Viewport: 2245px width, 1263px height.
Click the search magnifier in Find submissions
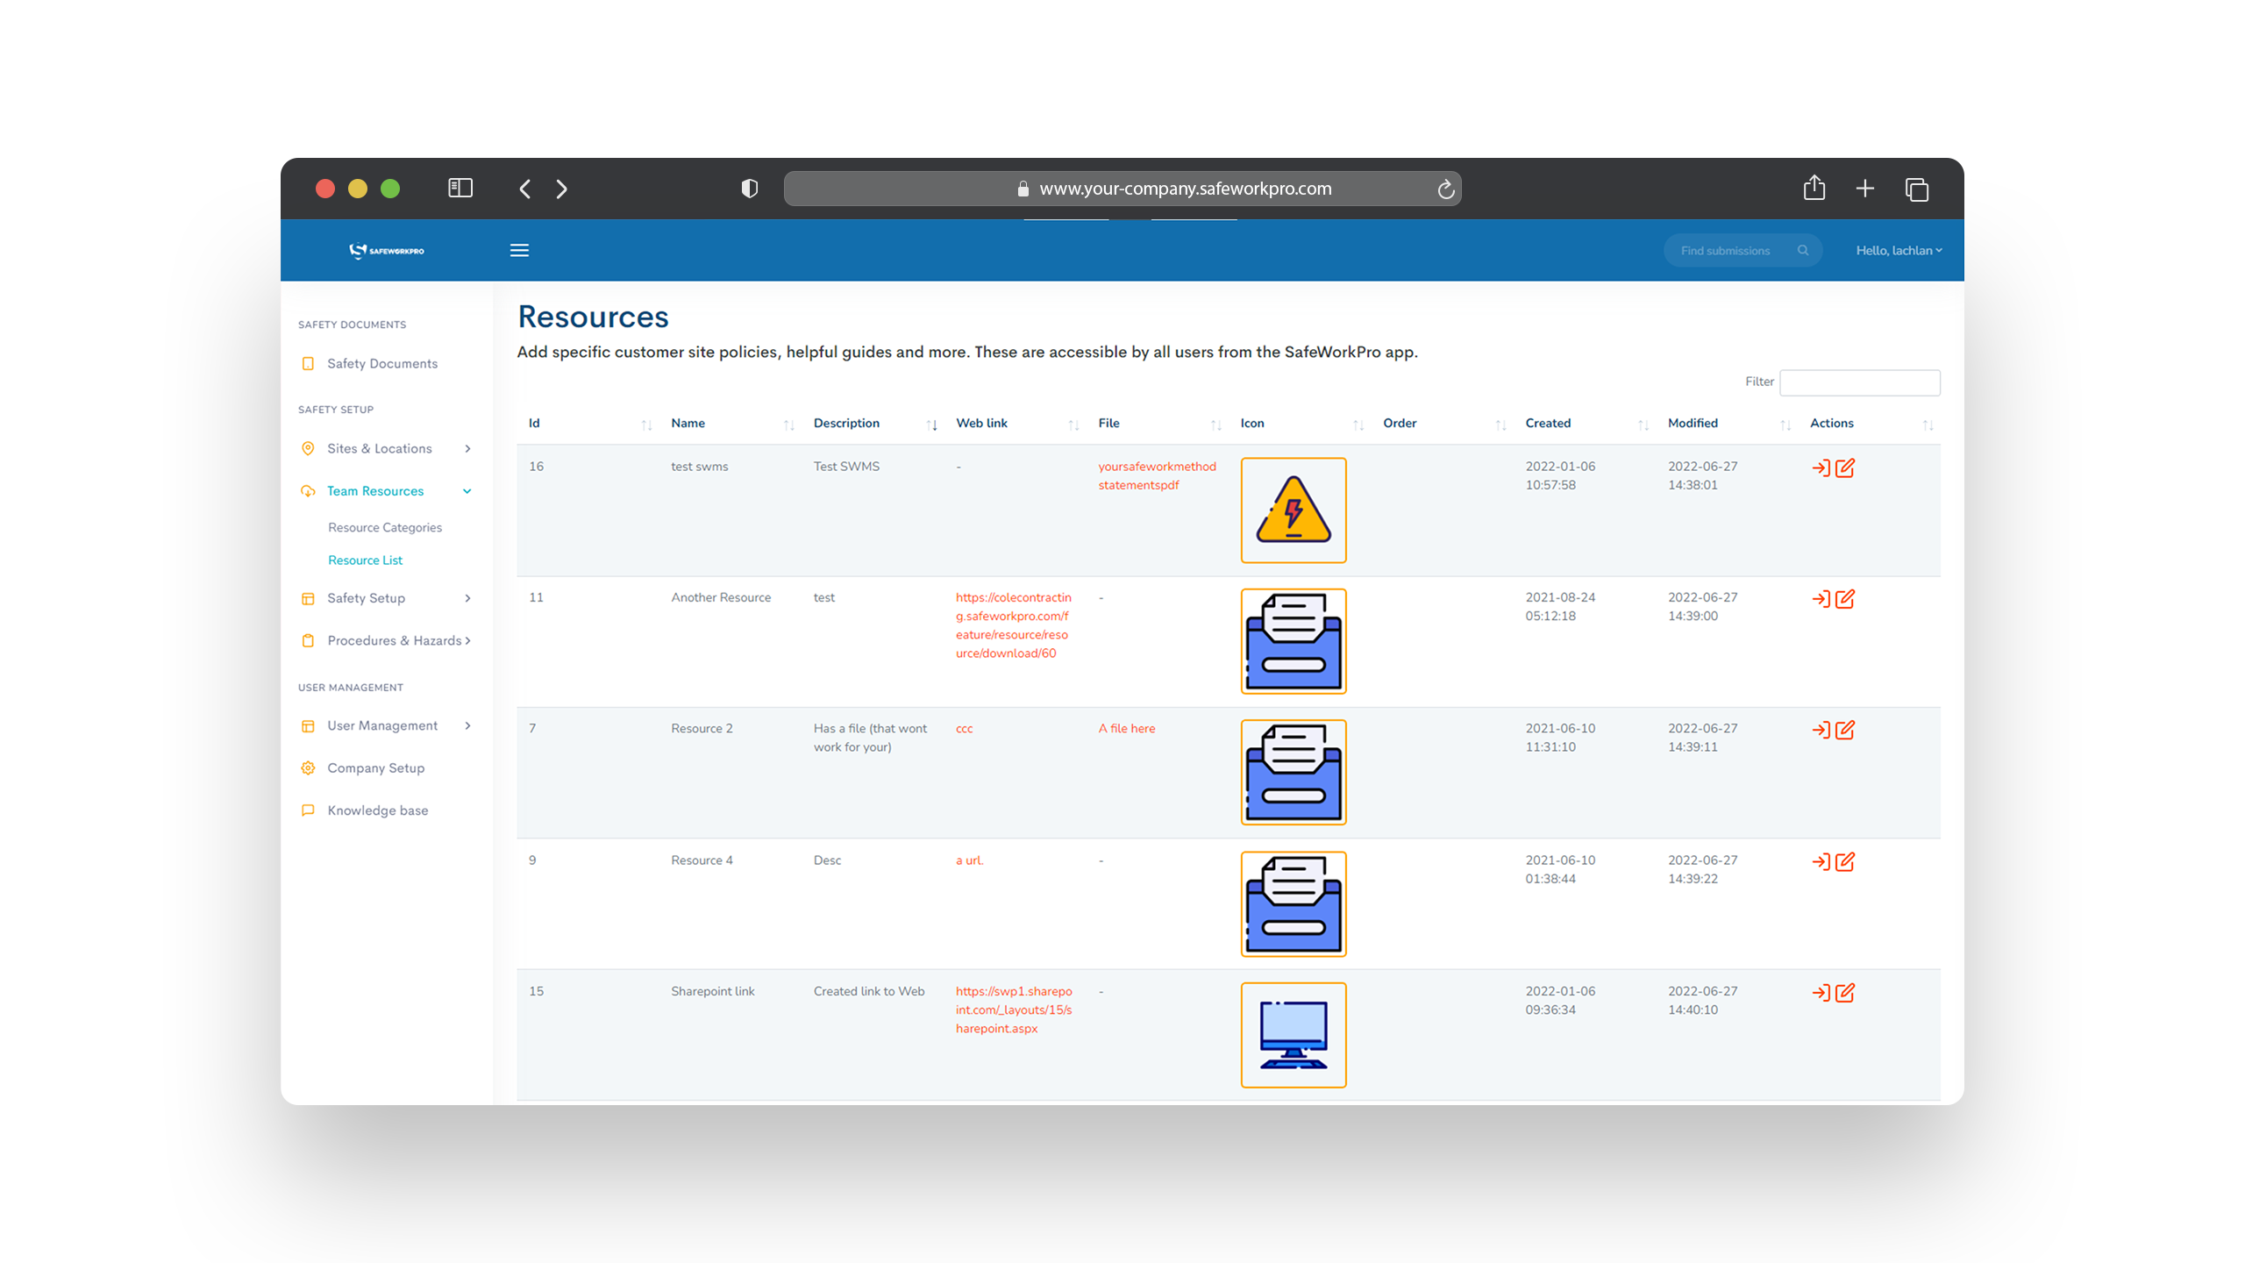[1803, 251]
